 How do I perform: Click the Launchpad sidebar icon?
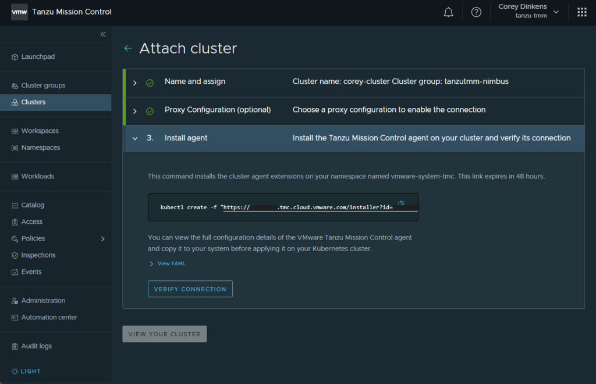15,57
